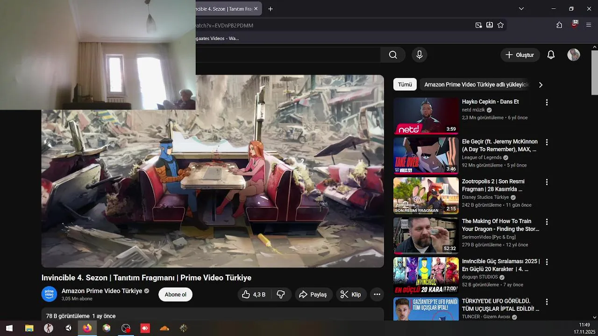Open YouTube notifications bell

(x=551, y=55)
